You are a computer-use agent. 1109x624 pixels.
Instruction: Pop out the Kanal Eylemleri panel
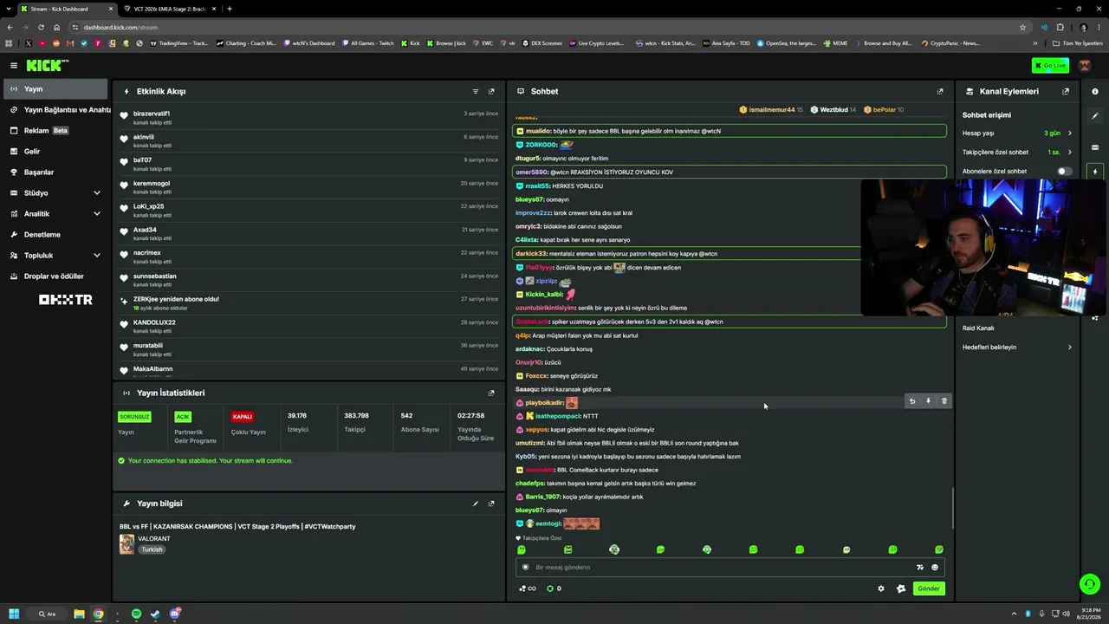click(1066, 91)
